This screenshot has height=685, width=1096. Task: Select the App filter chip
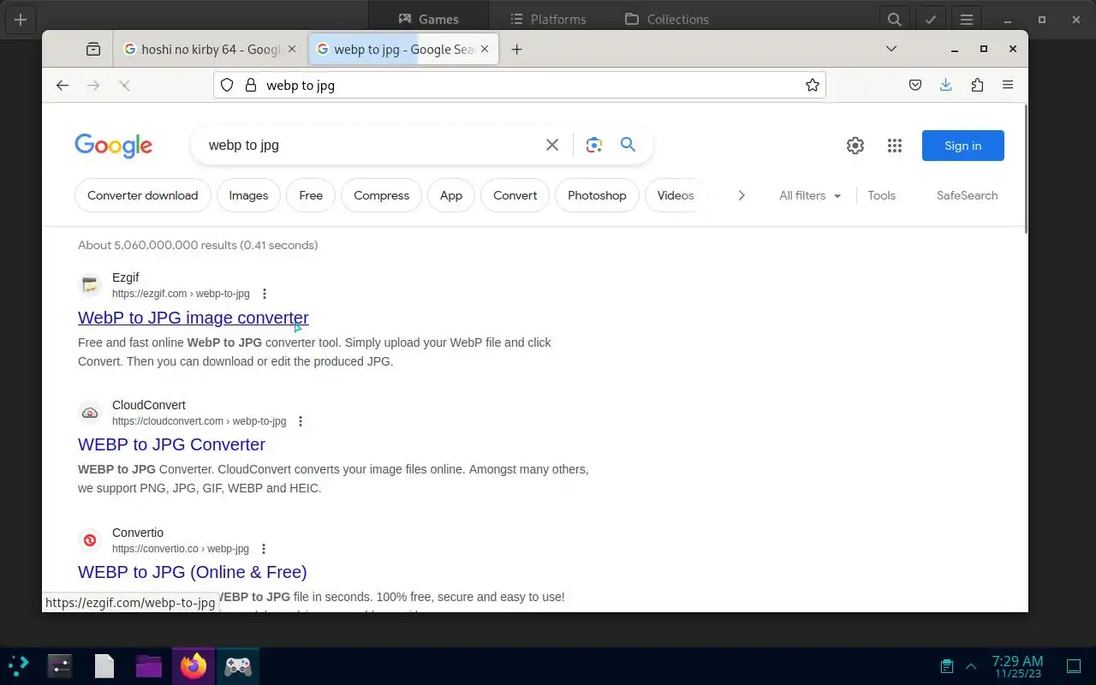451,195
